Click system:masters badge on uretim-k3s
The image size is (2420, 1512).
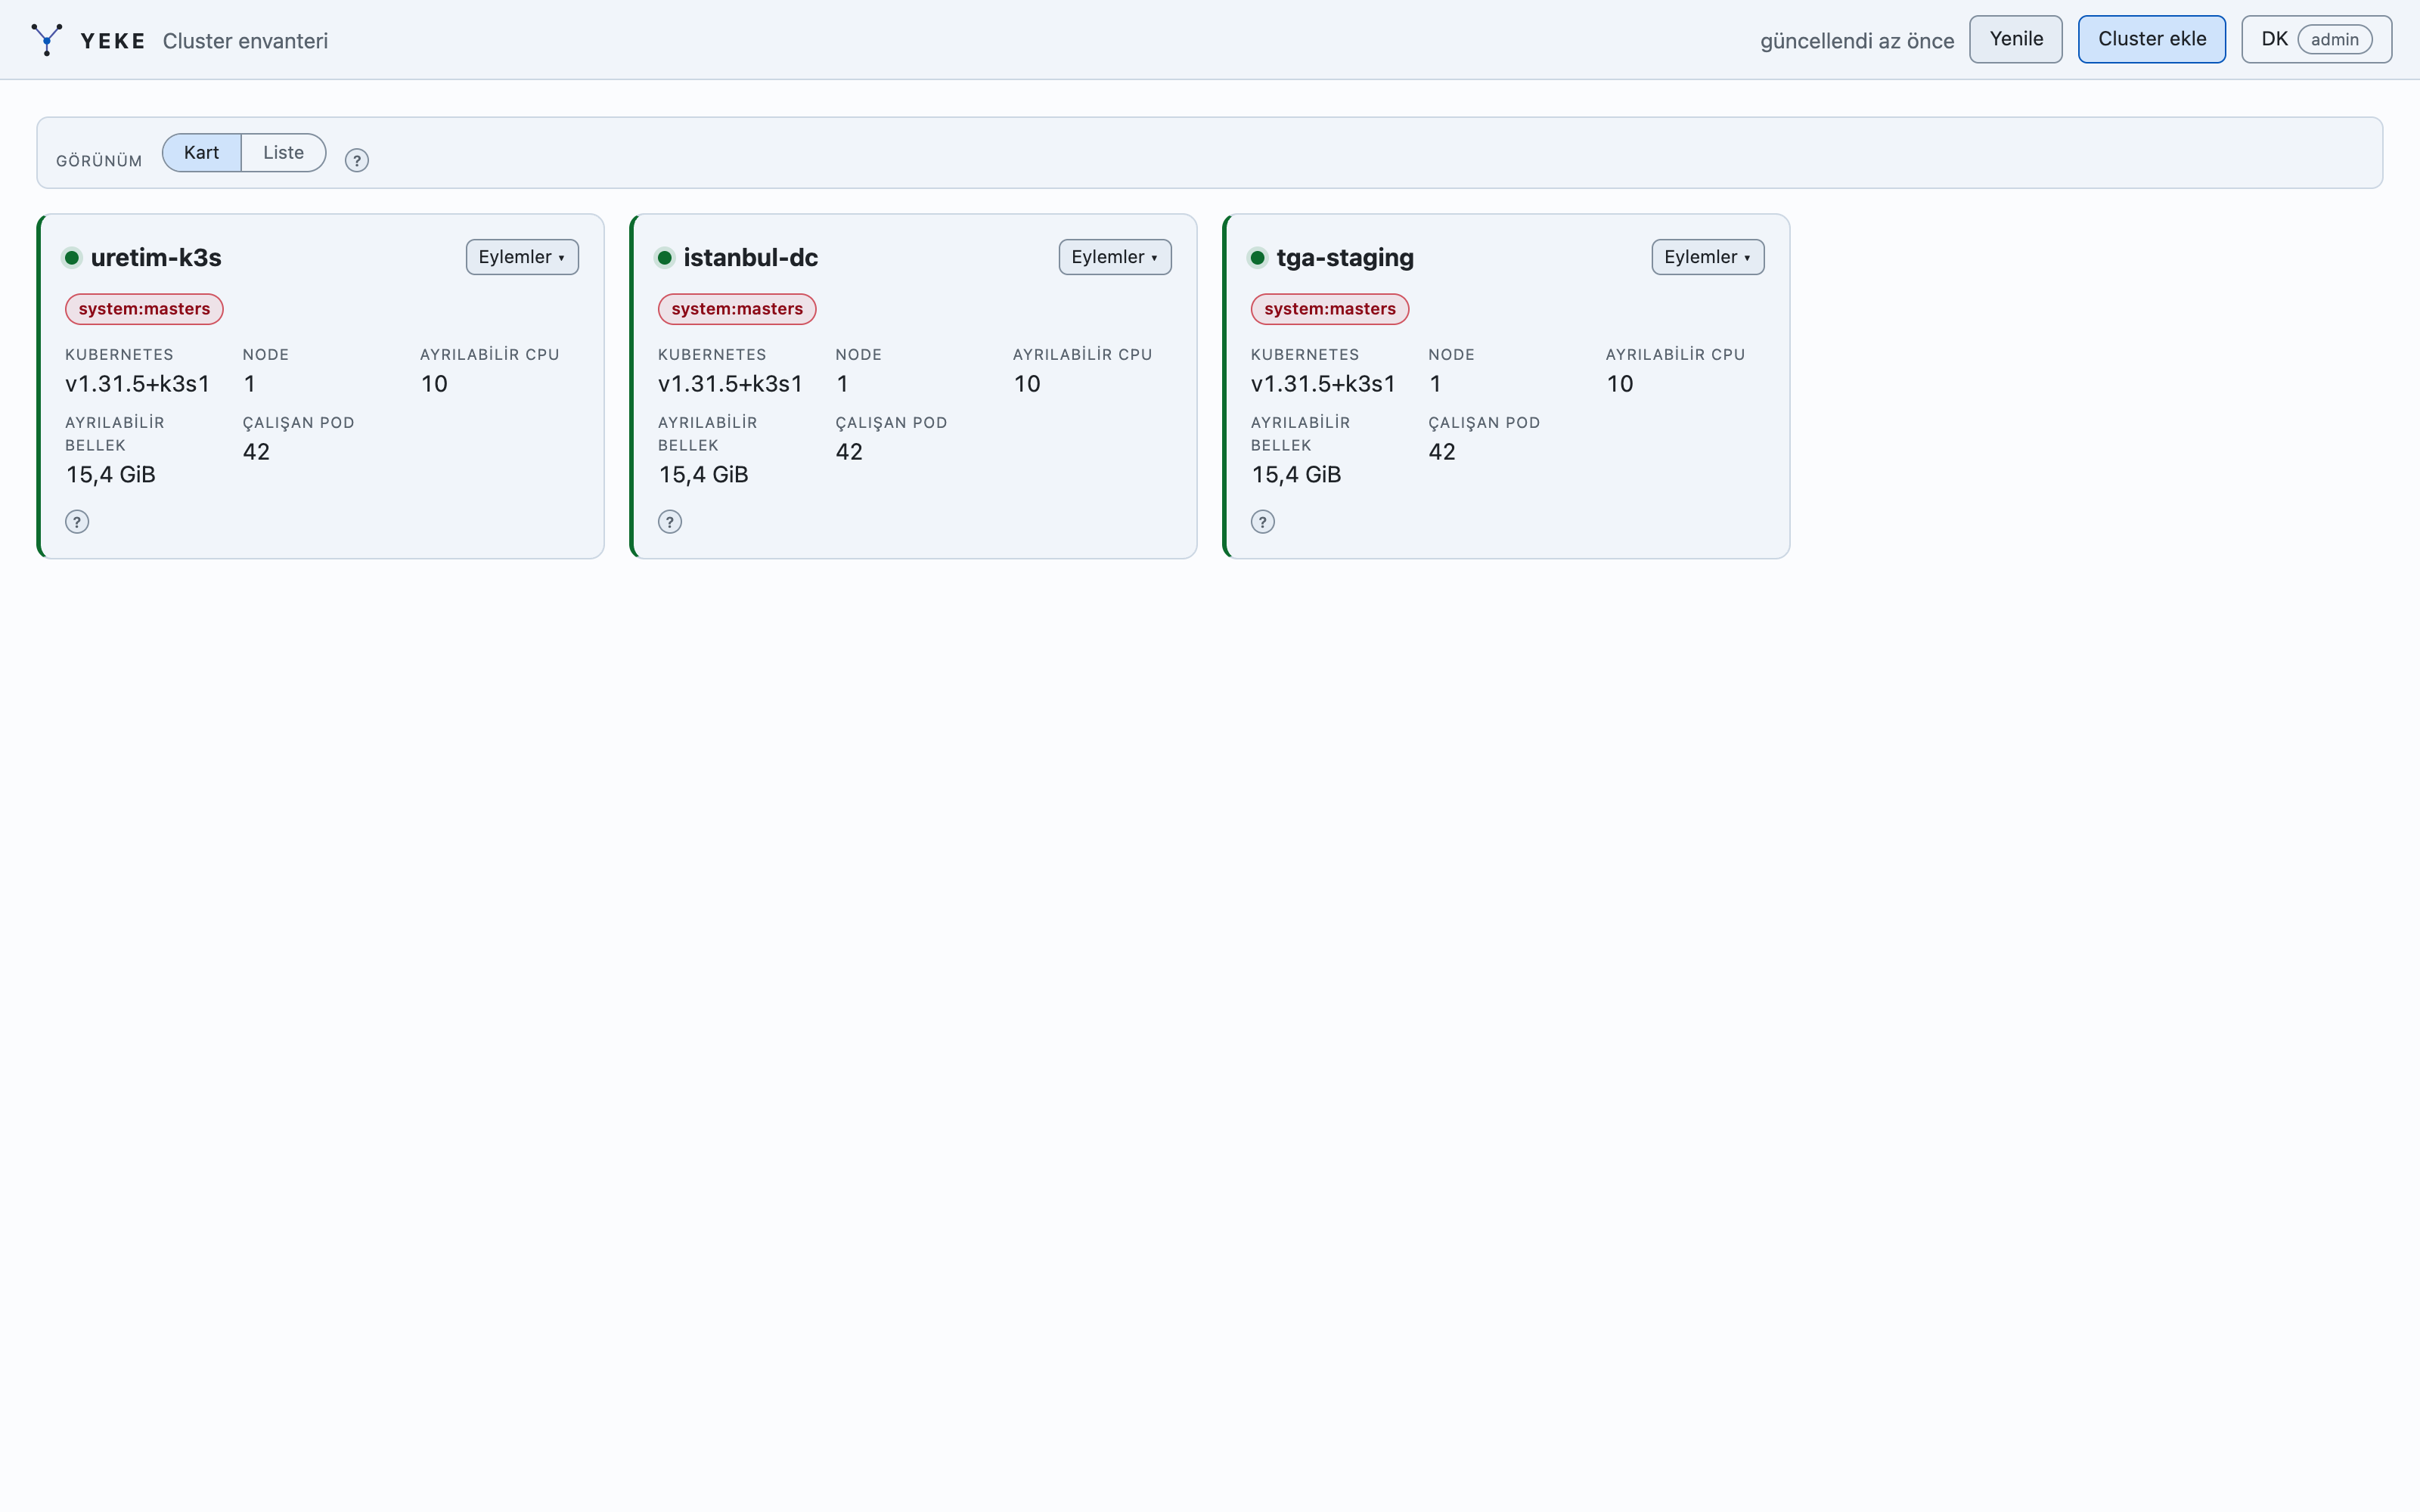[x=144, y=309]
